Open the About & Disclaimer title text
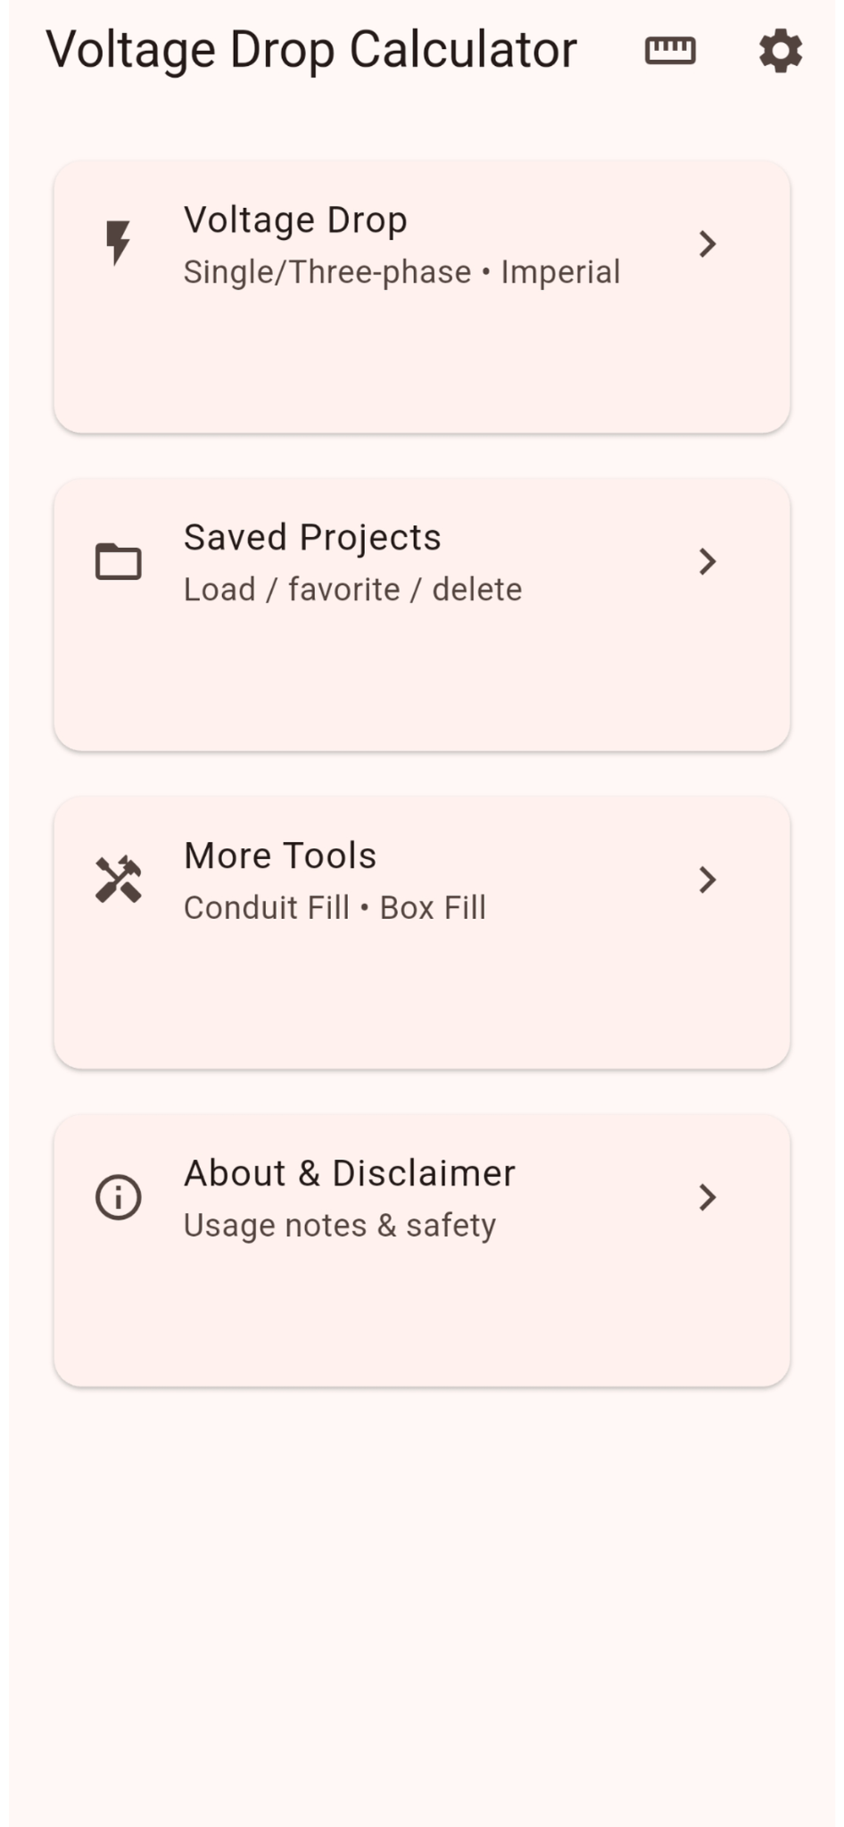844x1827 pixels. (x=350, y=1173)
